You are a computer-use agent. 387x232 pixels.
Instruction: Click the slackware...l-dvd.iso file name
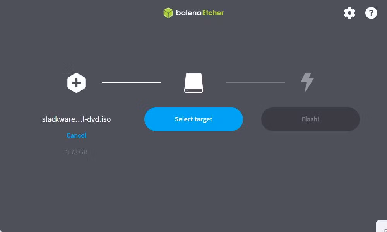pos(76,119)
